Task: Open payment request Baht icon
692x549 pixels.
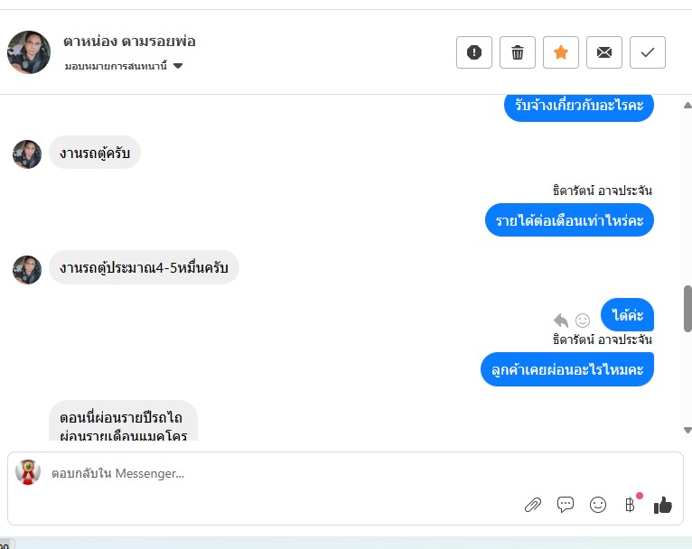Action: (631, 505)
